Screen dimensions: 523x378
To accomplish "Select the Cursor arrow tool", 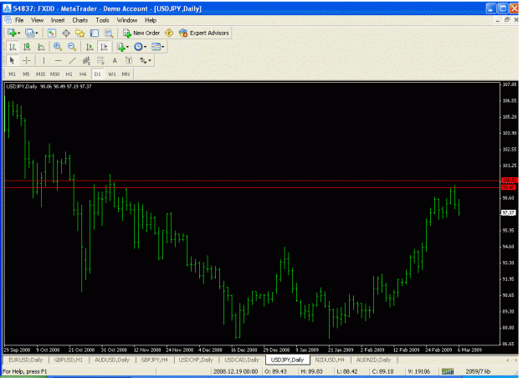I will click(x=13, y=60).
